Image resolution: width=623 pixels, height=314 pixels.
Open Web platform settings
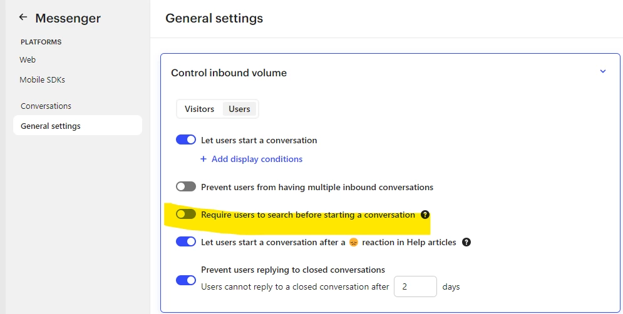click(28, 59)
